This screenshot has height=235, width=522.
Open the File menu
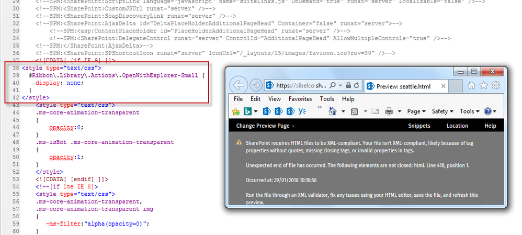(238, 99)
